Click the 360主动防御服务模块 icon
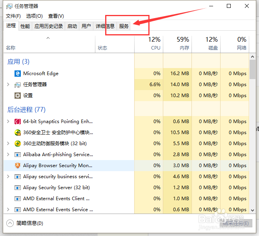 point(18,144)
